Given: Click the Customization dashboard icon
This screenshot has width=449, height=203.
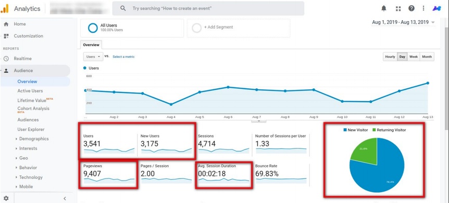Looking at the screenshot, I should click(x=6, y=36).
